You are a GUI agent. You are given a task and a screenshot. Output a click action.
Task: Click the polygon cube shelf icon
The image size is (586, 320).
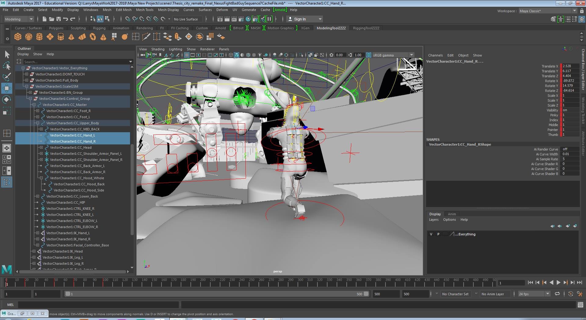tap(18, 37)
